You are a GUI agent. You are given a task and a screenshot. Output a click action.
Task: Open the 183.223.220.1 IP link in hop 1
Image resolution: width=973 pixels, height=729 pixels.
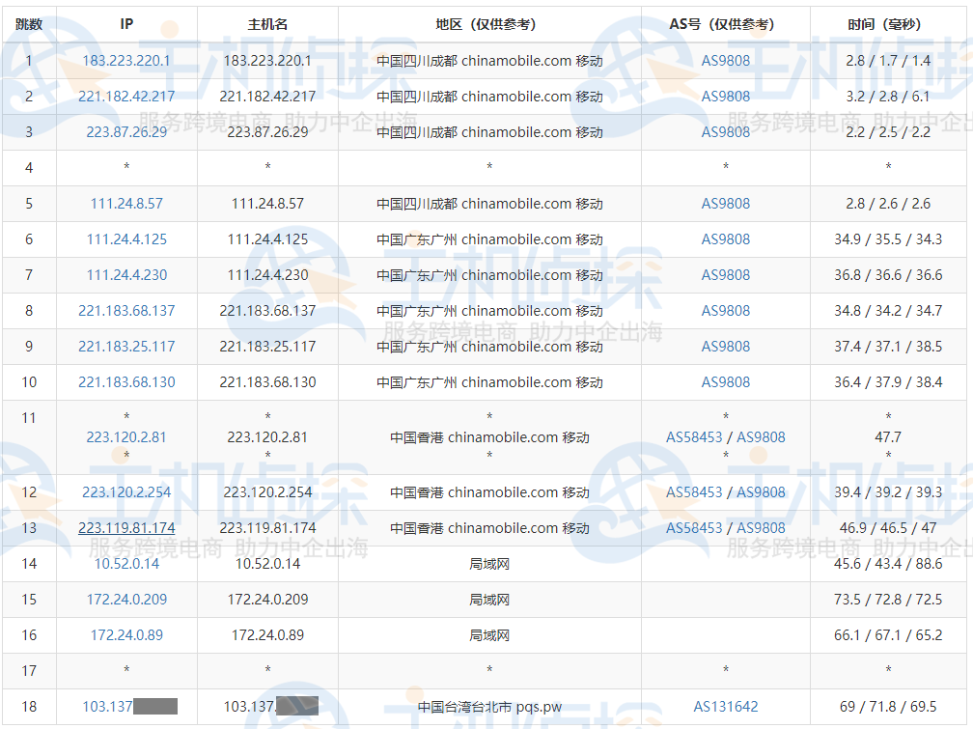click(126, 61)
